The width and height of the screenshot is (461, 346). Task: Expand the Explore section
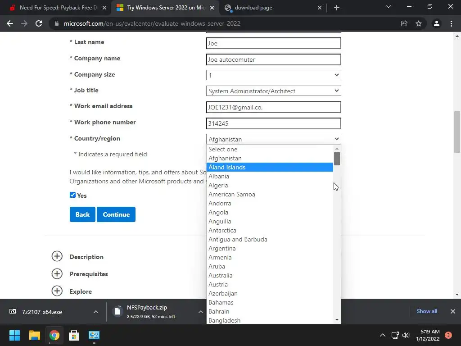(57, 291)
